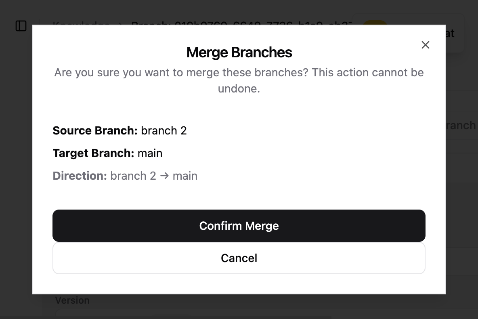Click the Target Branch label
Viewport: 478px width, 319px height.
93,153
